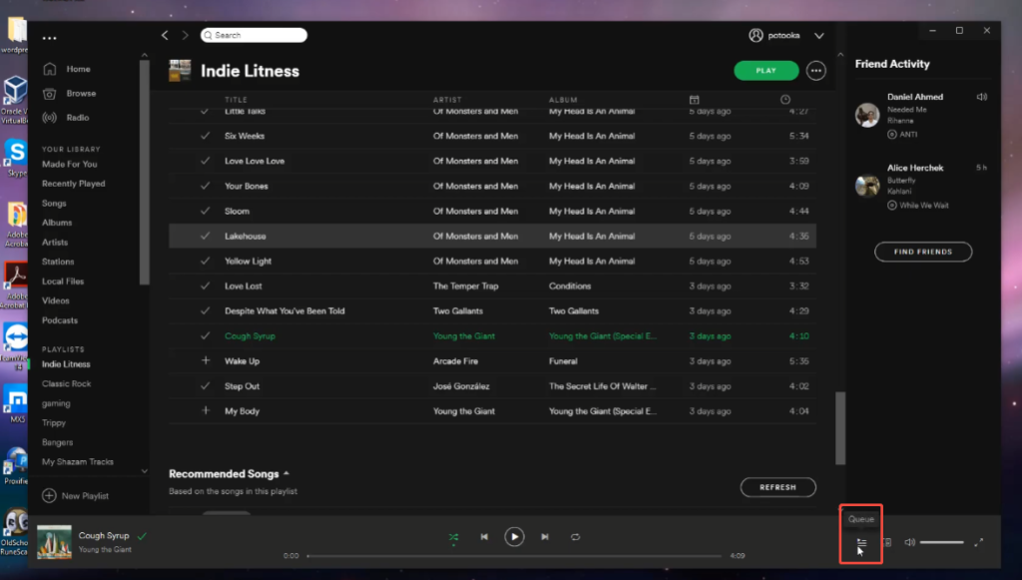Sort by TITLE column header
The width and height of the screenshot is (1022, 580).
[x=236, y=100]
